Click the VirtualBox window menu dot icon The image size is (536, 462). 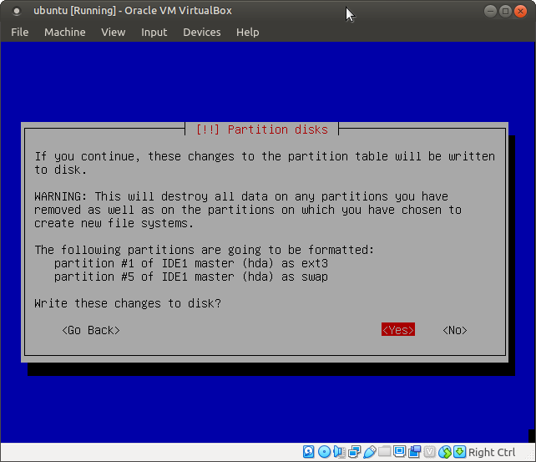click(x=16, y=11)
